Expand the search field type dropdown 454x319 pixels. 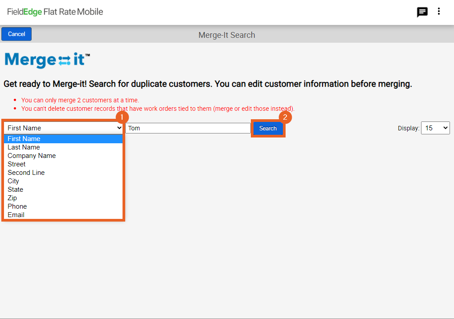(x=63, y=128)
